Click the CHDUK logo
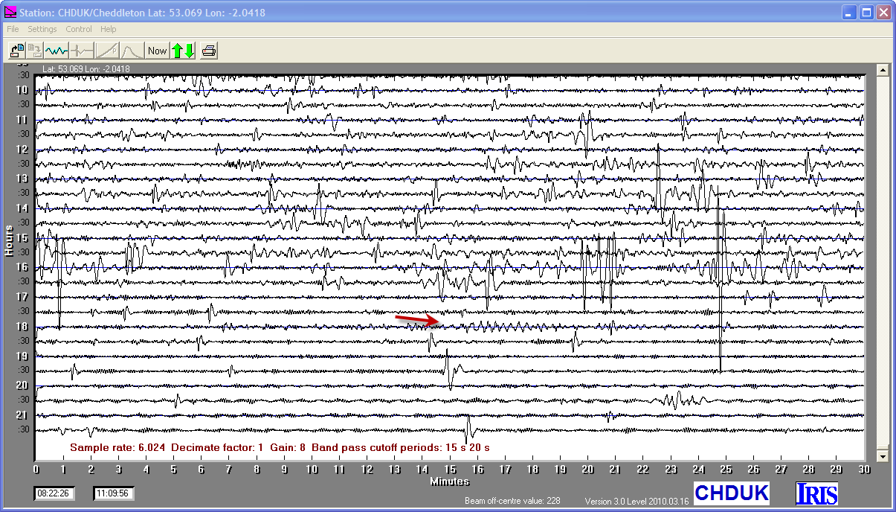 732,493
